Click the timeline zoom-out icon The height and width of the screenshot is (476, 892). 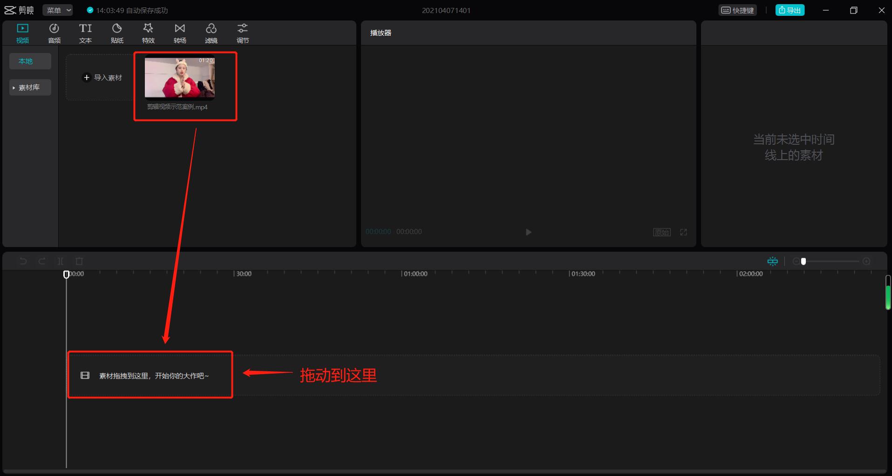[796, 261]
